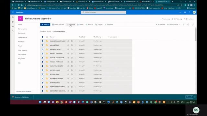Toggle the select-all checkbox in the header row
Viewport: 207px width, 116px height.
(x=42, y=37)
